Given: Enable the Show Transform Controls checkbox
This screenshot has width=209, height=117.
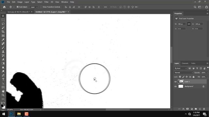Looking at the screenshot, I should click(x=41, y=7).
